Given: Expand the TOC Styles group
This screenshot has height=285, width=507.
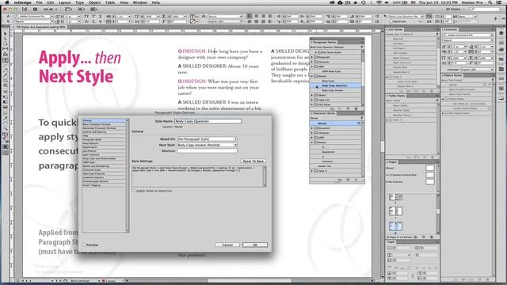Looking at the screenshot, I should click(x=312, y=104).
